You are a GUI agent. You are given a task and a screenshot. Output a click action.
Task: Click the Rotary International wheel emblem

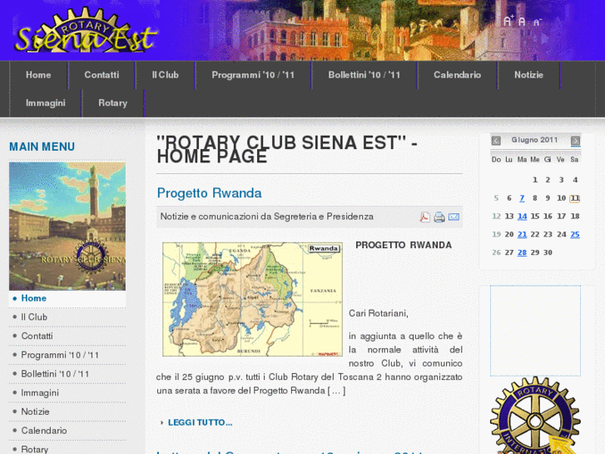[535, 417]
